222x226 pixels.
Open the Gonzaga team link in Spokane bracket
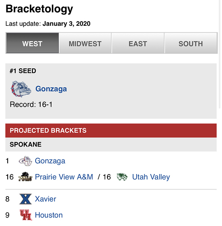pos(50,161)
